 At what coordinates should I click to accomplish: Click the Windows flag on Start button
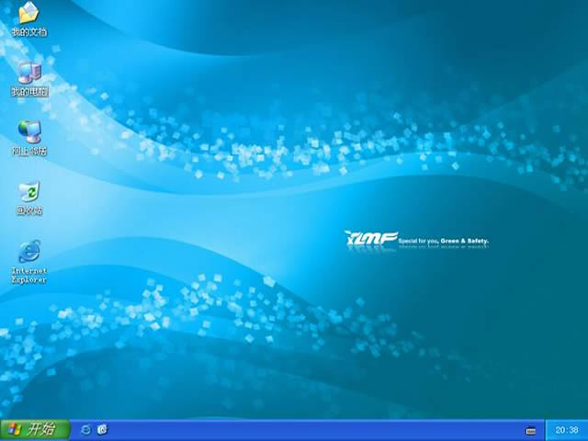[15, 429]
